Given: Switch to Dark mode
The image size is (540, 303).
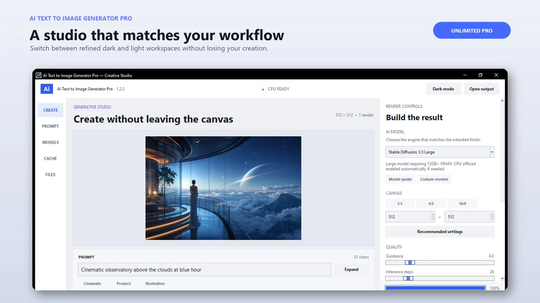Looking at the screenshot, I should [x=443, y=89].
